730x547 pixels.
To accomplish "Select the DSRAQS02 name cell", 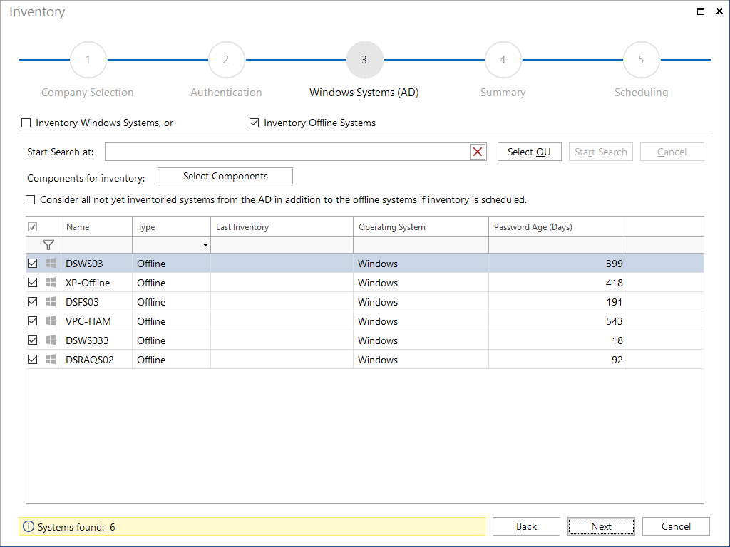I will tap(96, 360).
